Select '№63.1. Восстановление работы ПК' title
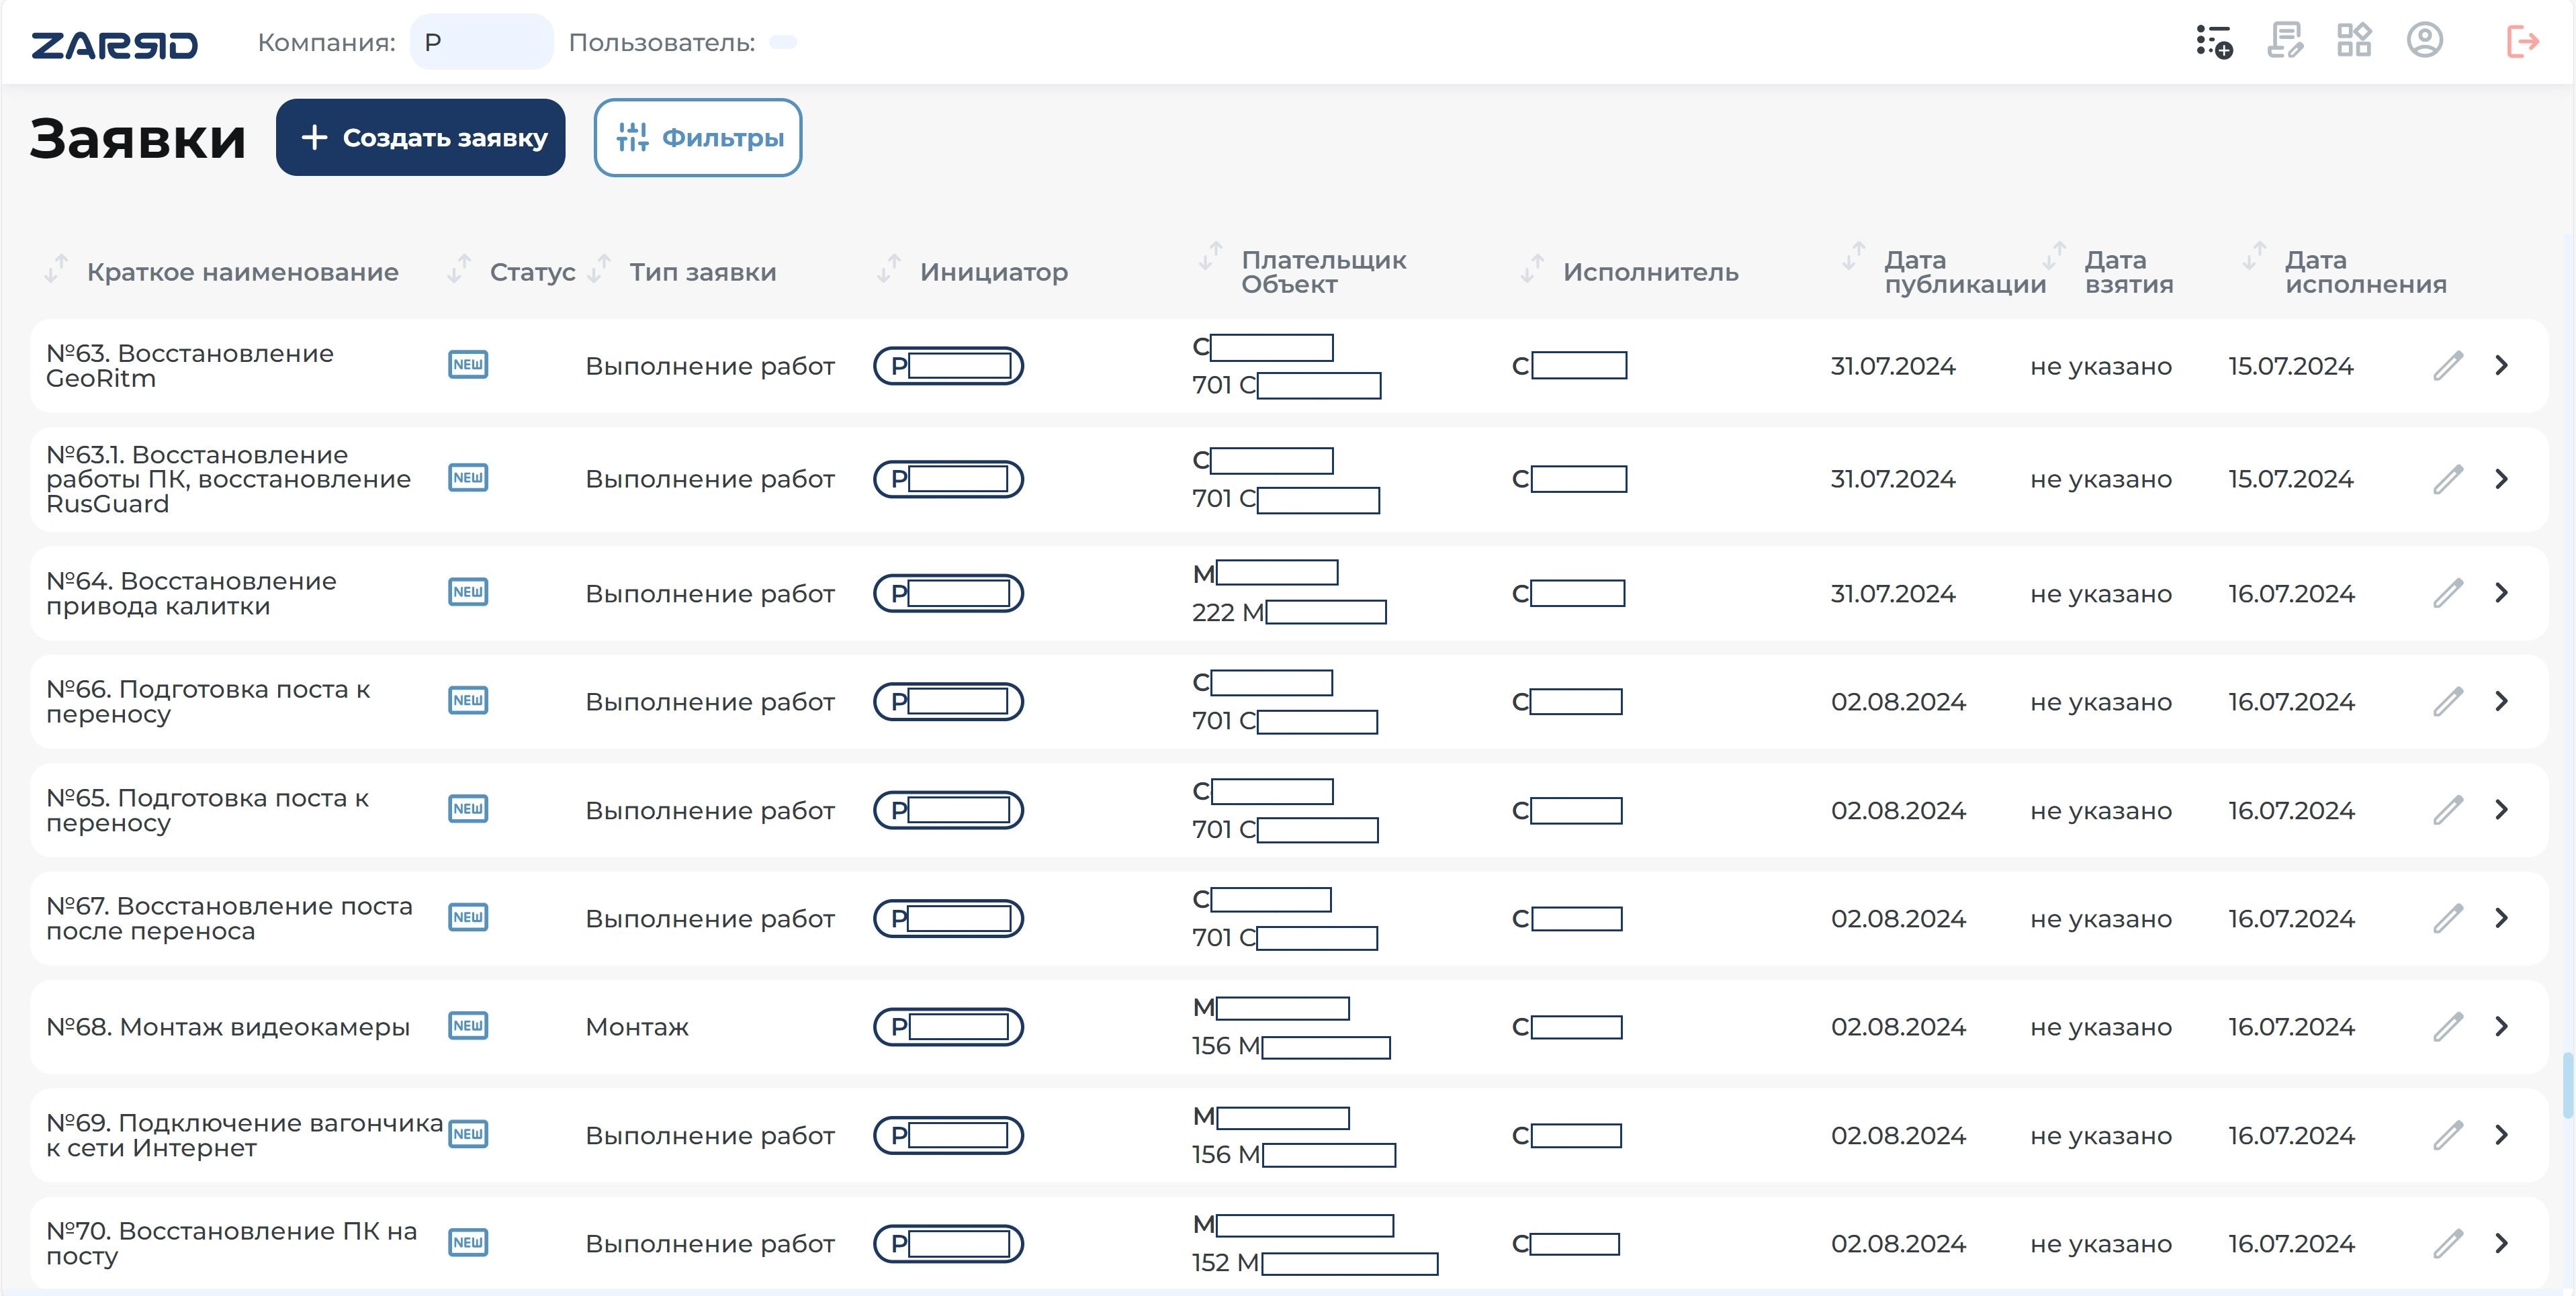2576x1296 pixels. (228, 479)
